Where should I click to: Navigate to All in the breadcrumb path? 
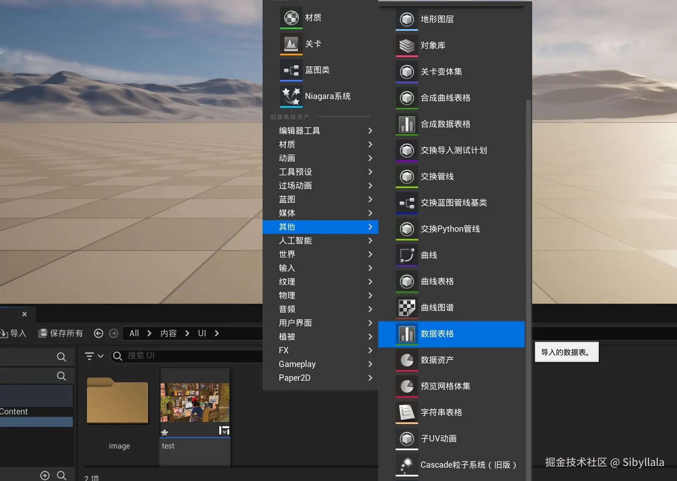coord(134,333)
